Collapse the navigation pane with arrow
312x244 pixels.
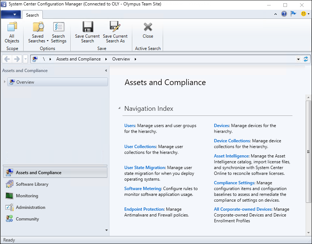pos(106,71)
